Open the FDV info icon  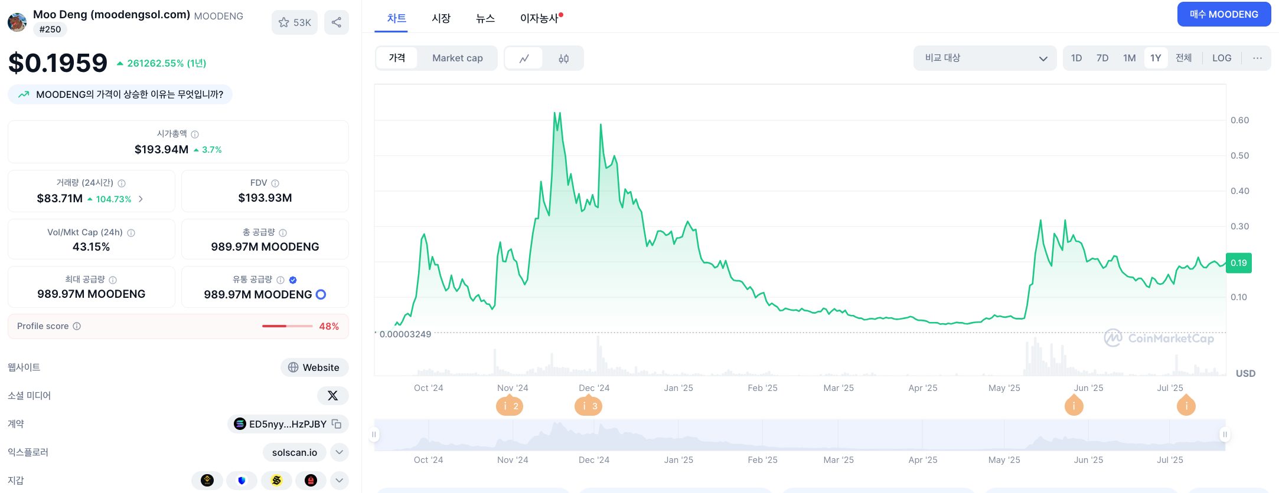pyautogui.click(x=275, y=183)
